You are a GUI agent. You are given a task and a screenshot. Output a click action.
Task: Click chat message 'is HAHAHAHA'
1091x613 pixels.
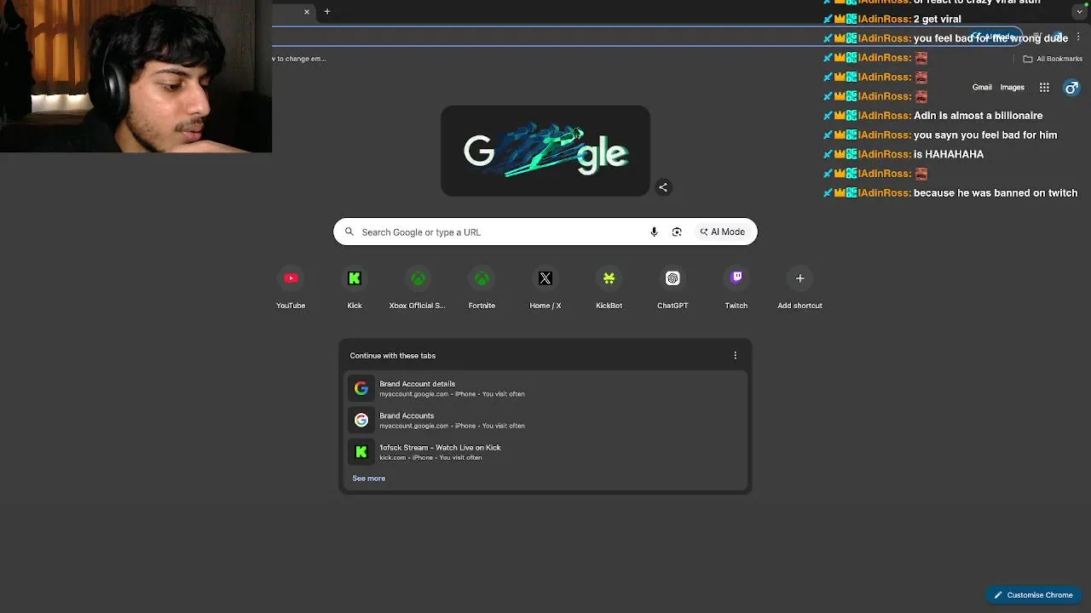(x=949, y=154)
